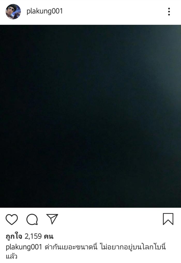181x263 pixels.
Task: Open comments via the speech bubble icon
Action: 32,220
